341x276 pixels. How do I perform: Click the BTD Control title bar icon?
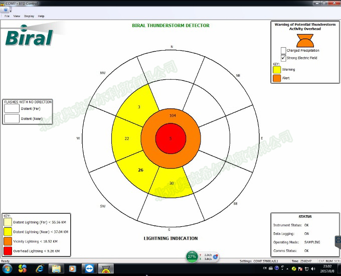[3, 4]
